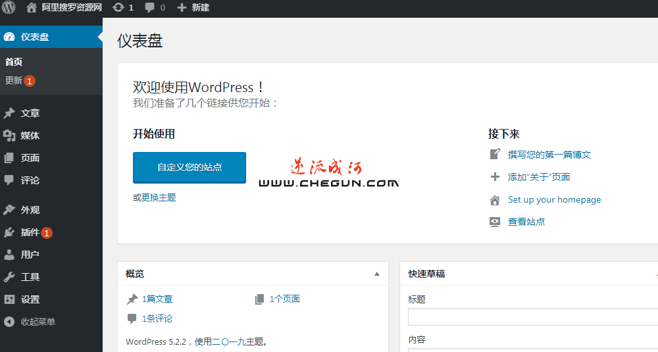Click the pushpin icon beside 文章 menu

[x=9, y=113]
